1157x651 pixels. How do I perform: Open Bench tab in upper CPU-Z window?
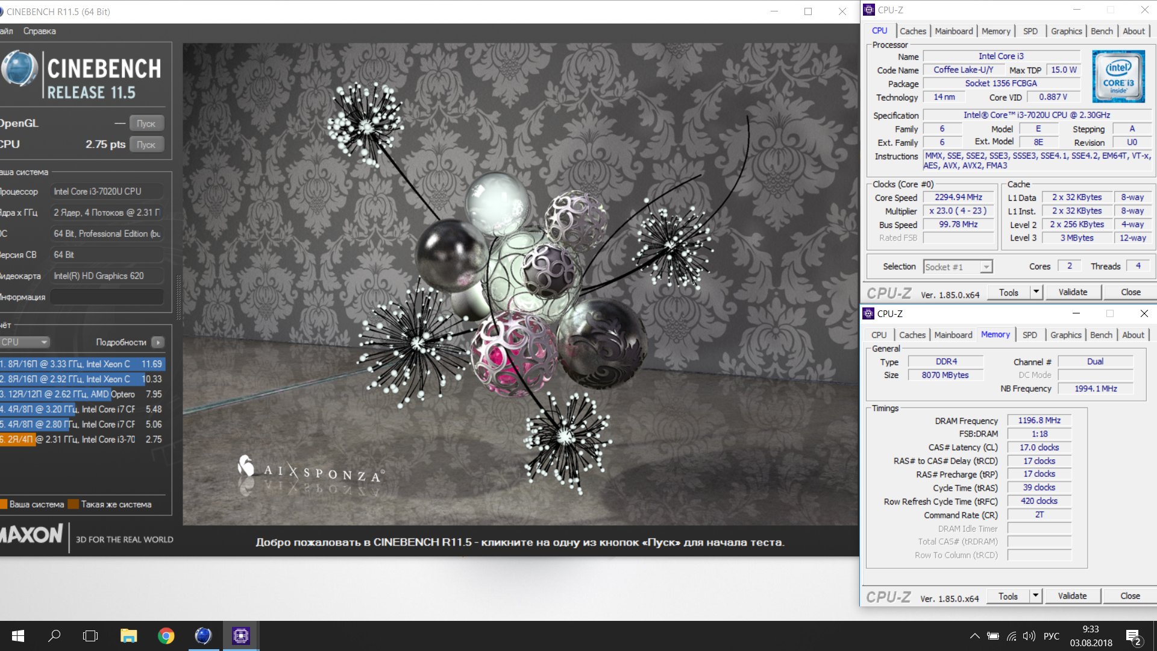pyautogui.click(x=1102, y=31)
